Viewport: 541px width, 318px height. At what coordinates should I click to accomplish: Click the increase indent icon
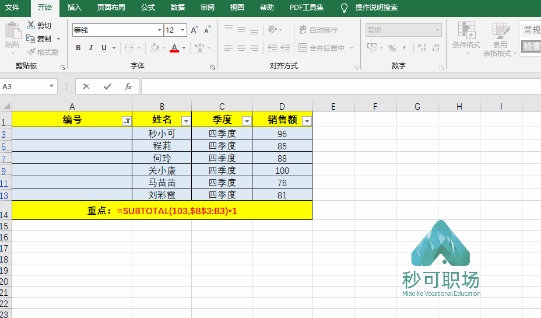(x=285, y=48)
